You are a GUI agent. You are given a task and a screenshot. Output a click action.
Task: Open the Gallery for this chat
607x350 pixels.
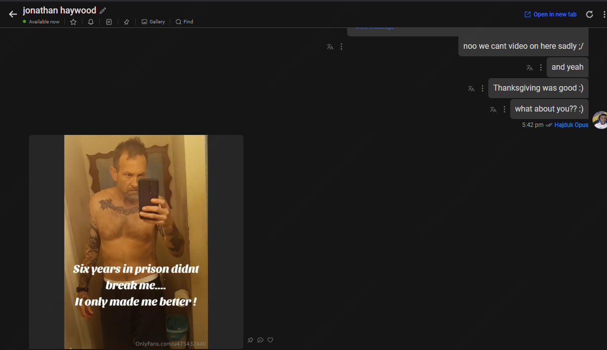click(x=153, y=21)
